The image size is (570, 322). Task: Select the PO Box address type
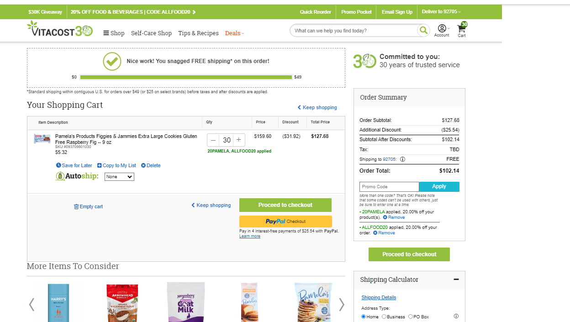pyautogui.click(x=411, y=317)
